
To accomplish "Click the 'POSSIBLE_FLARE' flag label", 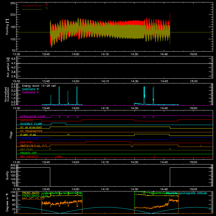I will (31, 124).
